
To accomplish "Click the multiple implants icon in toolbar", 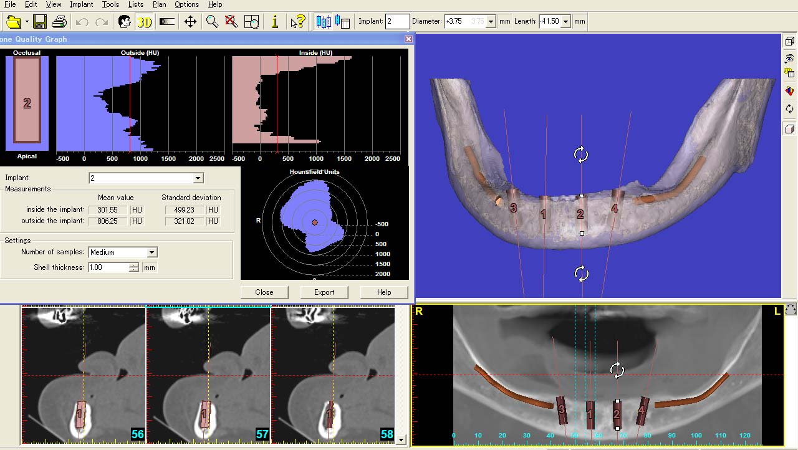I will (324, 22).
